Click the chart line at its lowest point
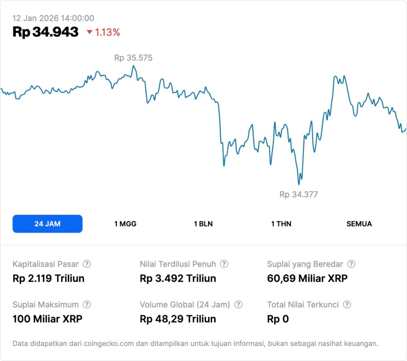The height and width of the screenshot is (361, 407). coord(298,184)
